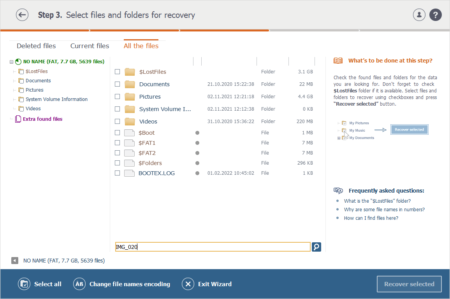Viewport: 450px width, 299px height.
Task: Click the $FAT1 file icon
Action: tap(129, 143)
